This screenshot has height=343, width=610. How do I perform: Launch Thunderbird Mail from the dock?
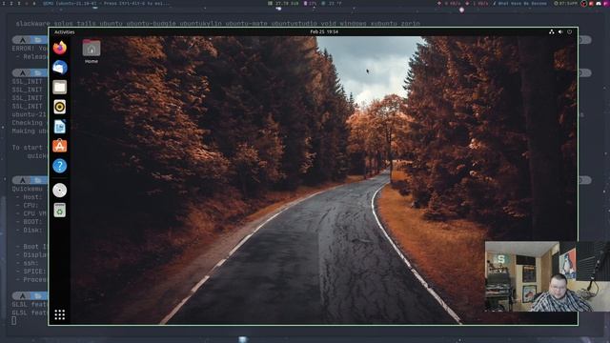coord(59,68)
